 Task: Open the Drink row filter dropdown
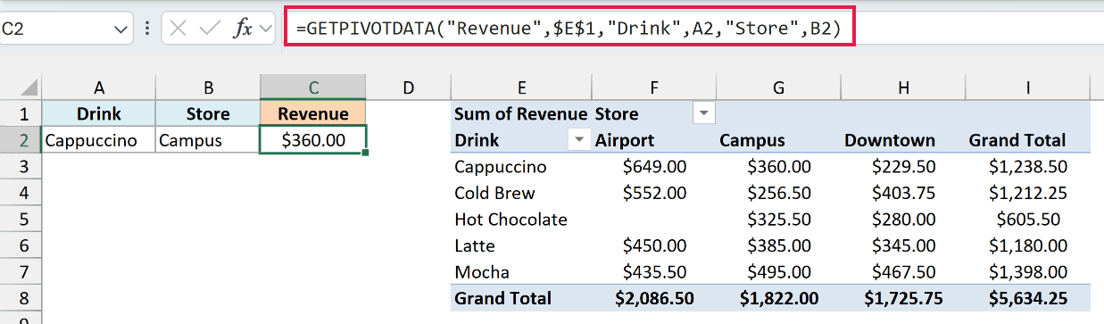coord(579,140)
